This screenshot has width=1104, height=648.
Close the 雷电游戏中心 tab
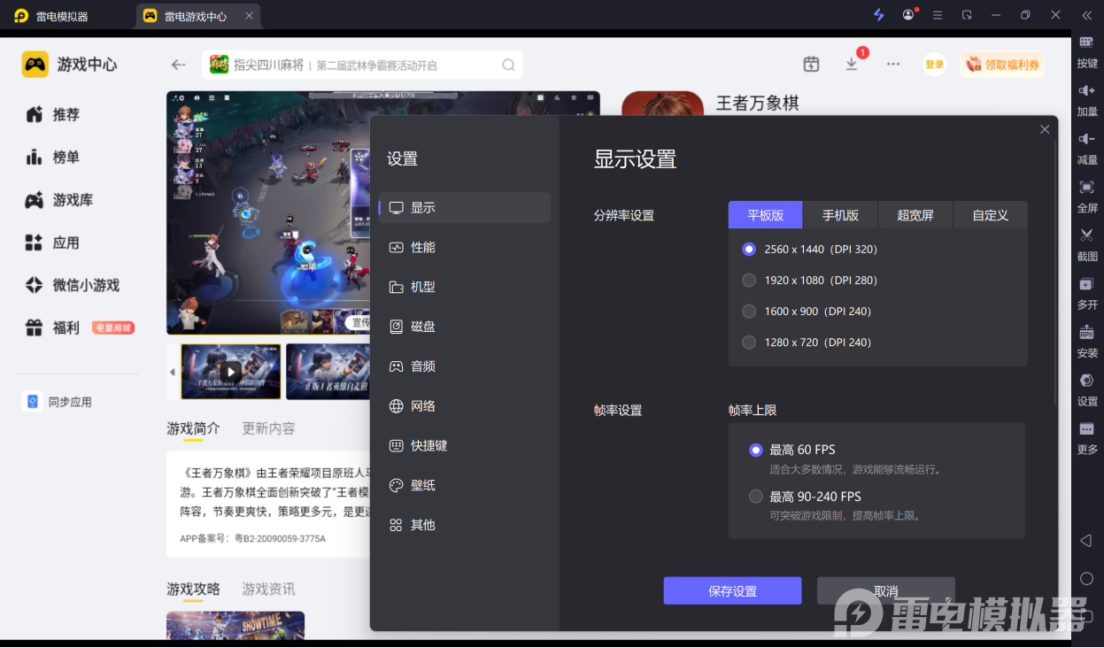tap(249, 16)
